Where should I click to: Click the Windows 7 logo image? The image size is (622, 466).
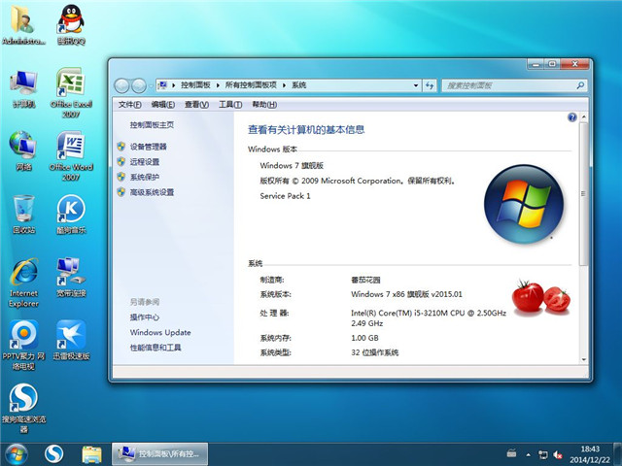(x=524, y=204)
